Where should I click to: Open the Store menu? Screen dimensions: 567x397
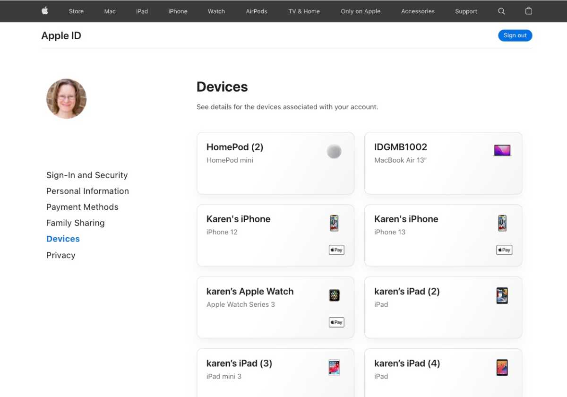76,11
